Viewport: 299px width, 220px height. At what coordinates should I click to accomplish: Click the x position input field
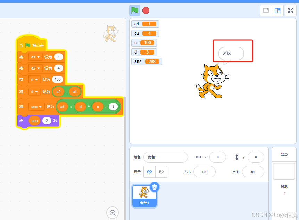coord(218,157)
